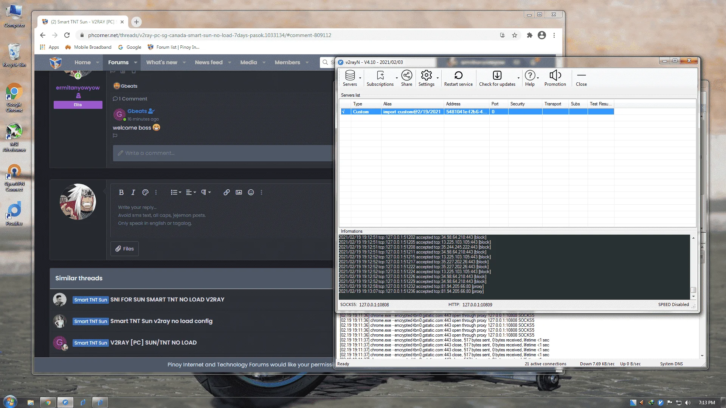Open Subscriptions in the v2rayN toolbar
The height and width of the screenshot is (408, 726).
380,78
